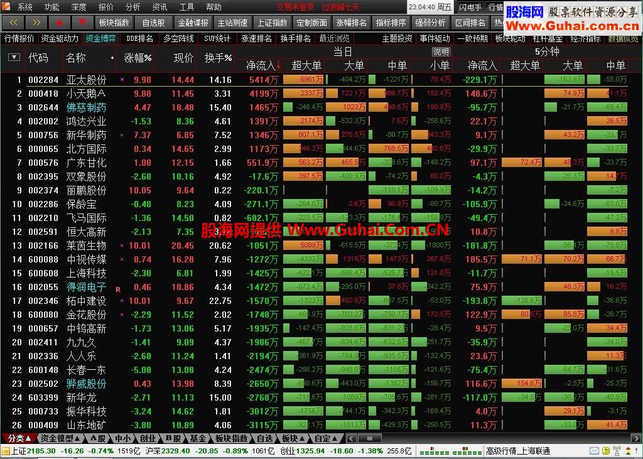Switch to the SUP统计 tab

coord(217,38)
